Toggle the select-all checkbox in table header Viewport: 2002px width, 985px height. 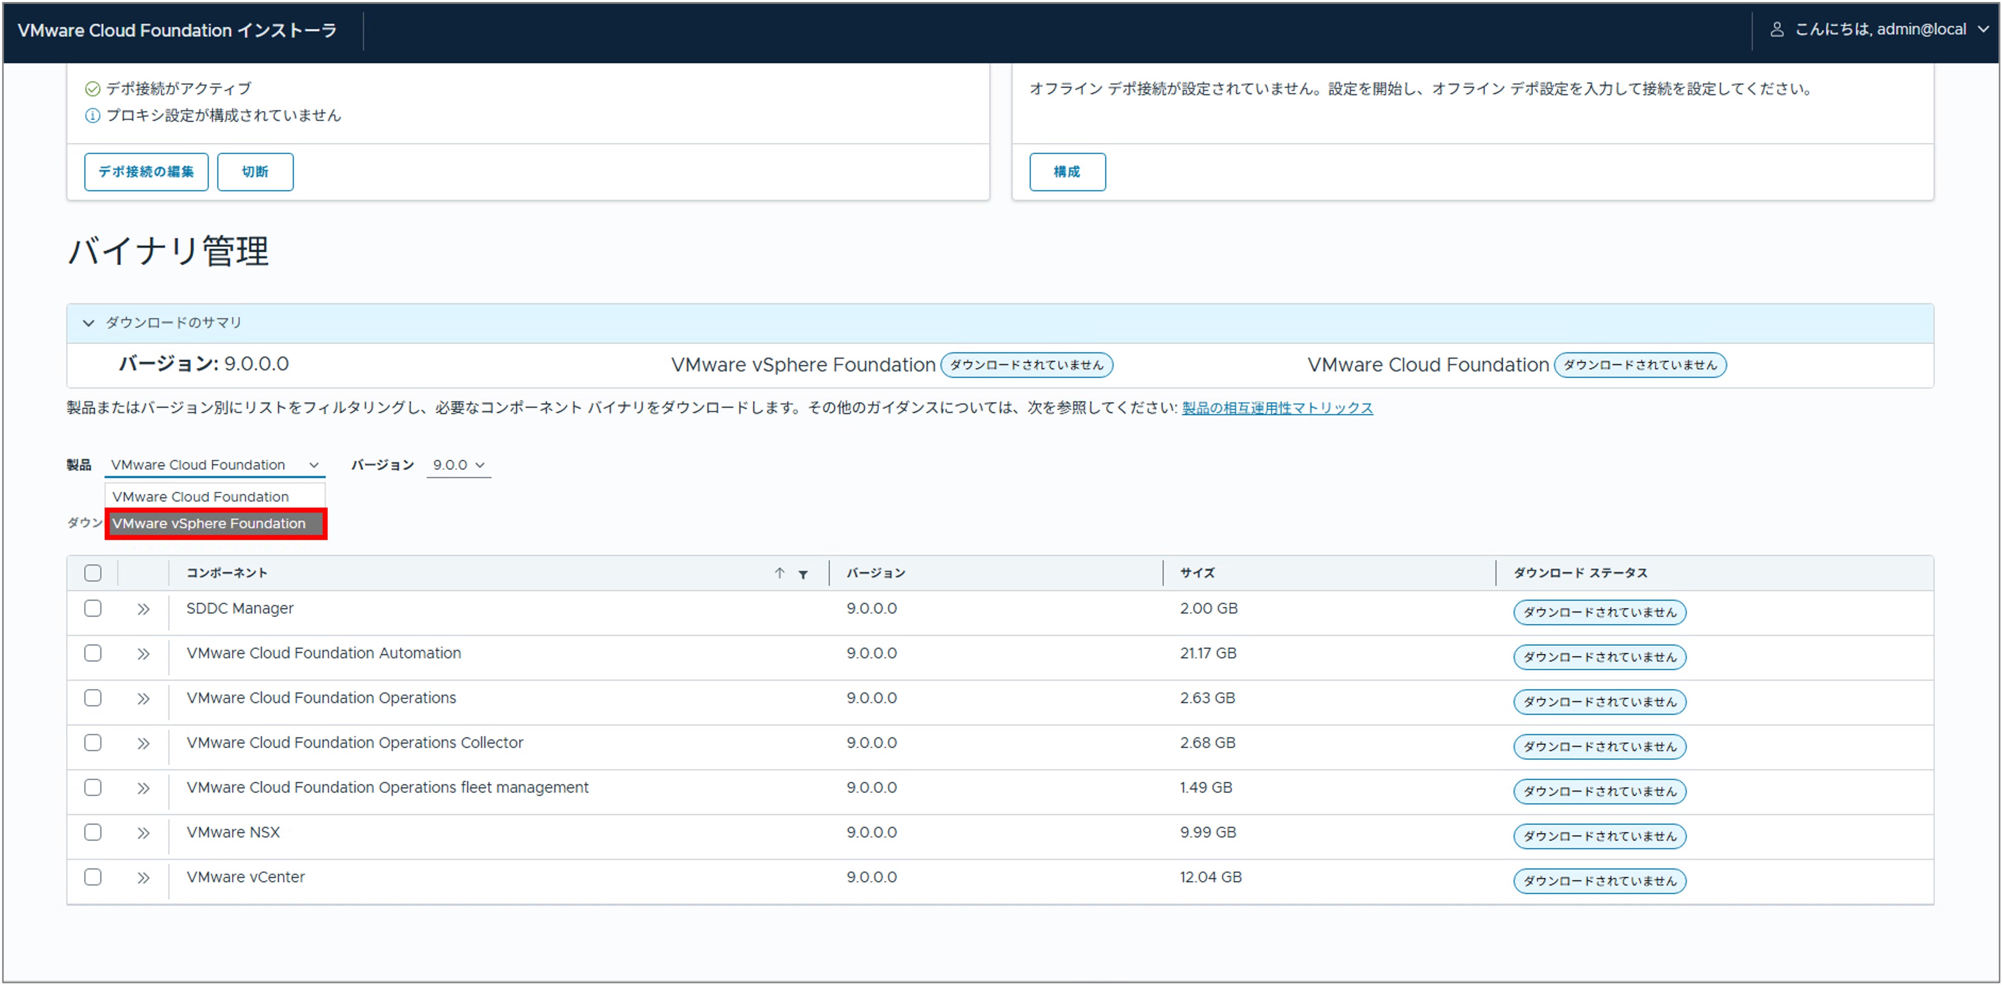(x=92, y=573)
